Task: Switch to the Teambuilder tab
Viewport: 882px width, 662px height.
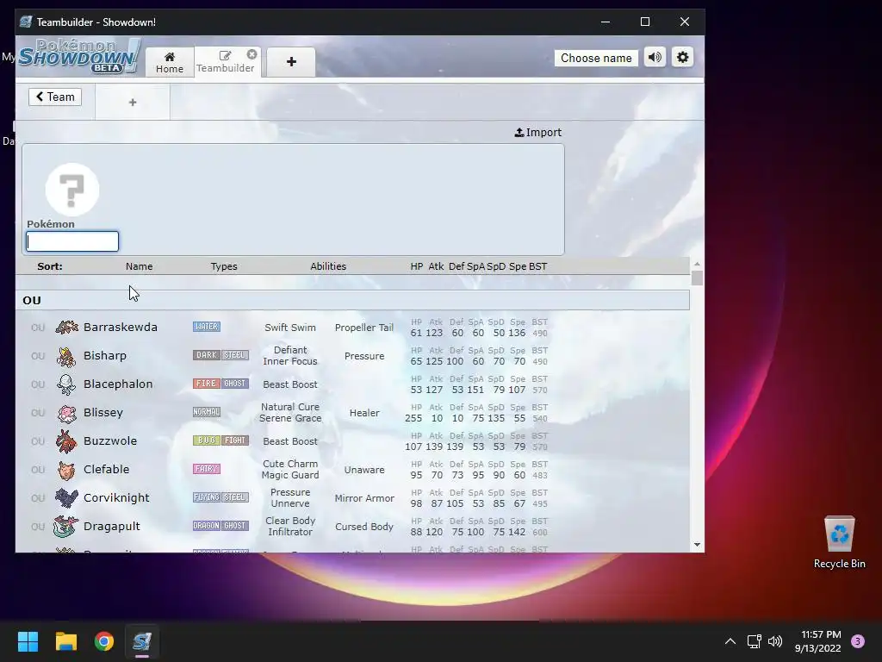Action: (x=225, y=62)
